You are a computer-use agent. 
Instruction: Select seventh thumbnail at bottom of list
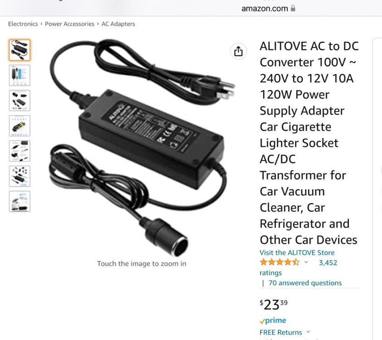click(19, 201)
